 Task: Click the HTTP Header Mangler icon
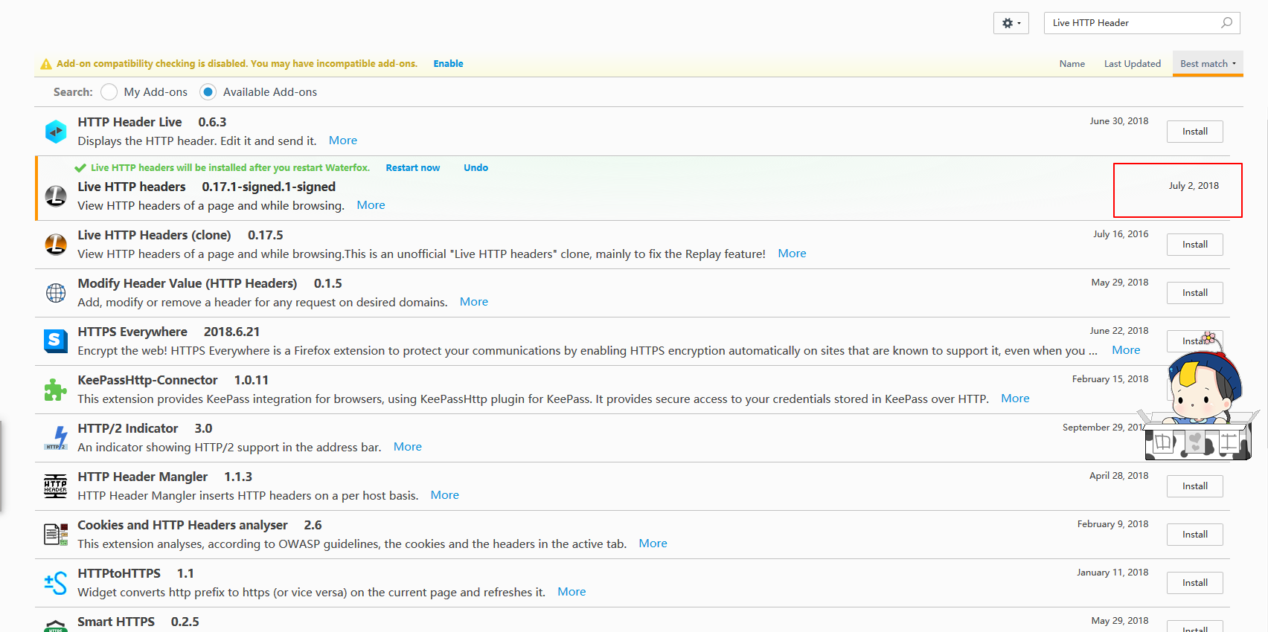tap(56, 486)
